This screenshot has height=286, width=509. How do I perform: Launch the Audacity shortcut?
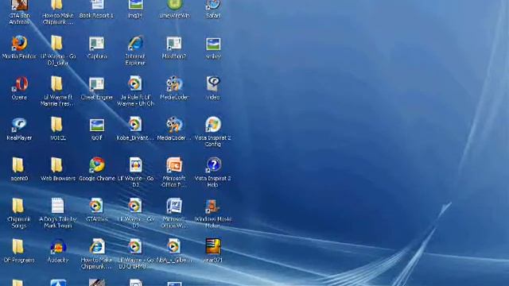click(x=58, y=247)
